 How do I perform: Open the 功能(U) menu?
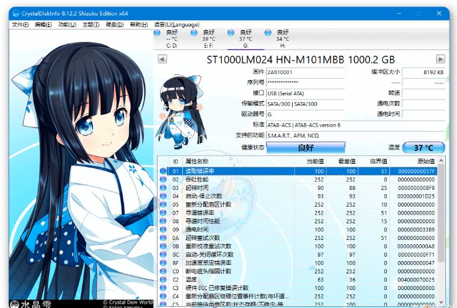[67, 25]
